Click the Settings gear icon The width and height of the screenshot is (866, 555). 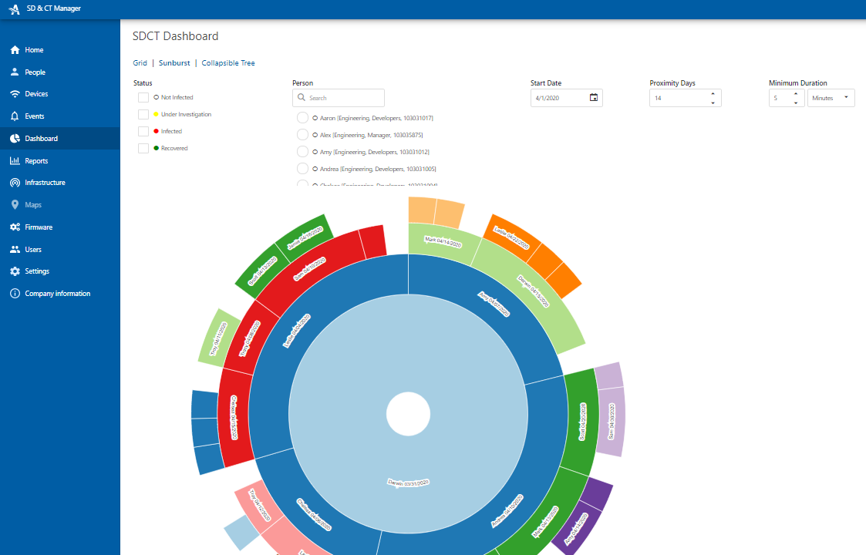(15, 271)
